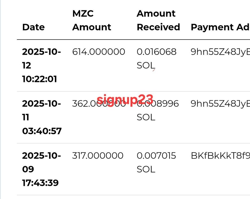Click the 10:22:01 time value
Viewport: 250px width, 199px height.
pos(40,79)
